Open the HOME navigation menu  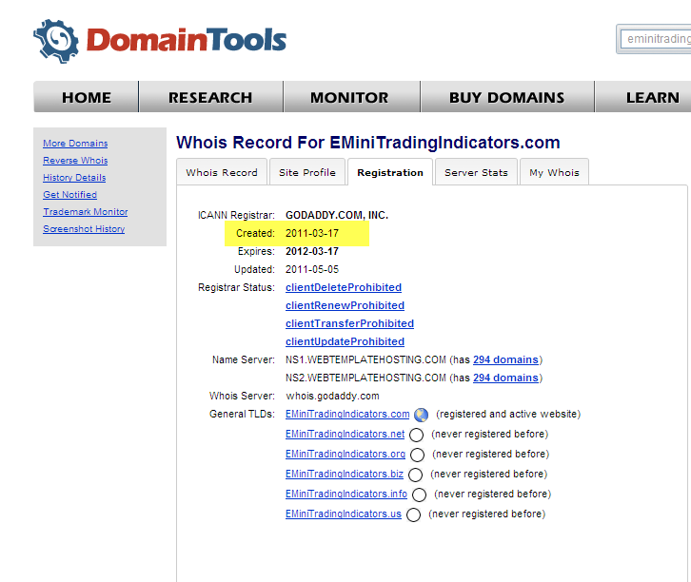[x=87, y=97]
